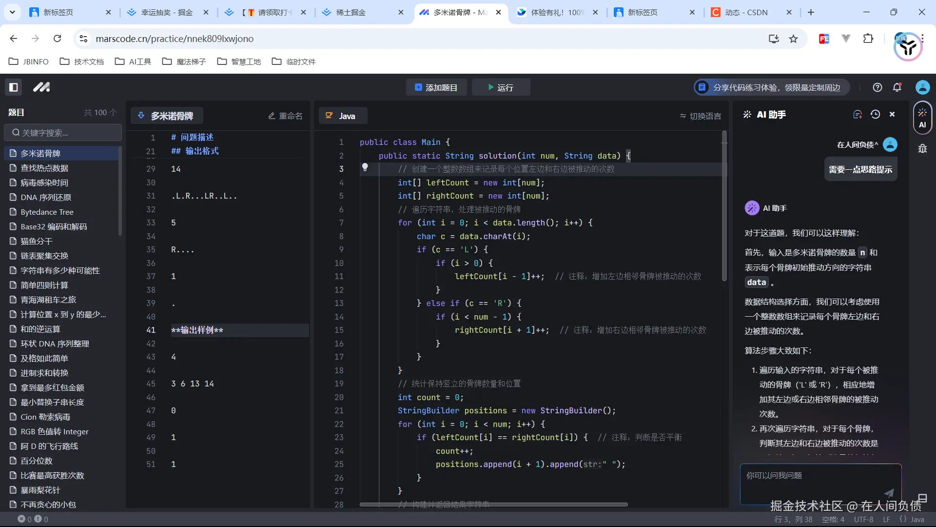Open the user avatar account menu

pos(922,87)
